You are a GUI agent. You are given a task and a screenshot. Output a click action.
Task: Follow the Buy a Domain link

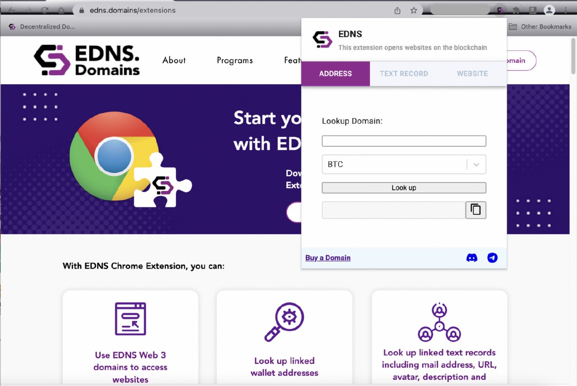coord(328,258)
